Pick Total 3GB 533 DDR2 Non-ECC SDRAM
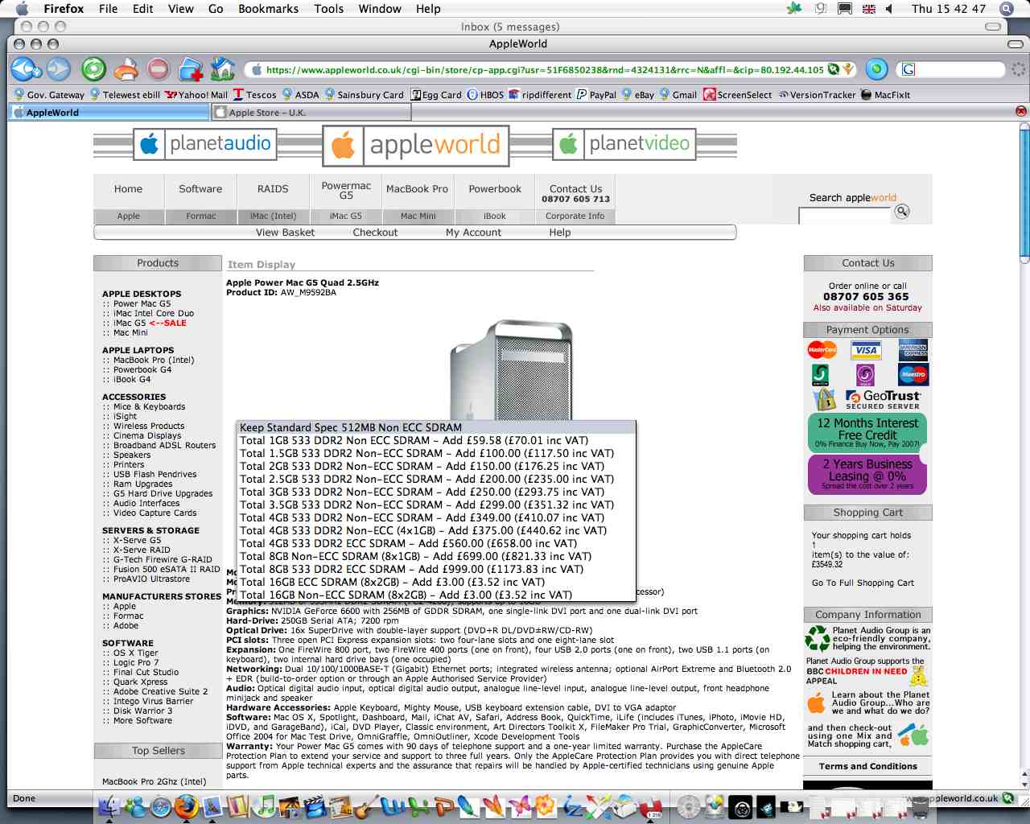This screenshot has width=1030, height=824. 437,492
